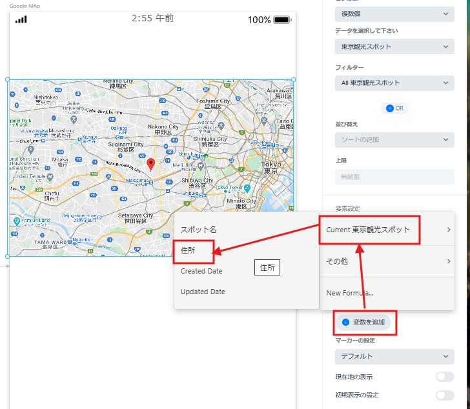Toggle 初期表示の設定 switch
470x409 pixels.
pyautogui.click(x=445, y=395)
